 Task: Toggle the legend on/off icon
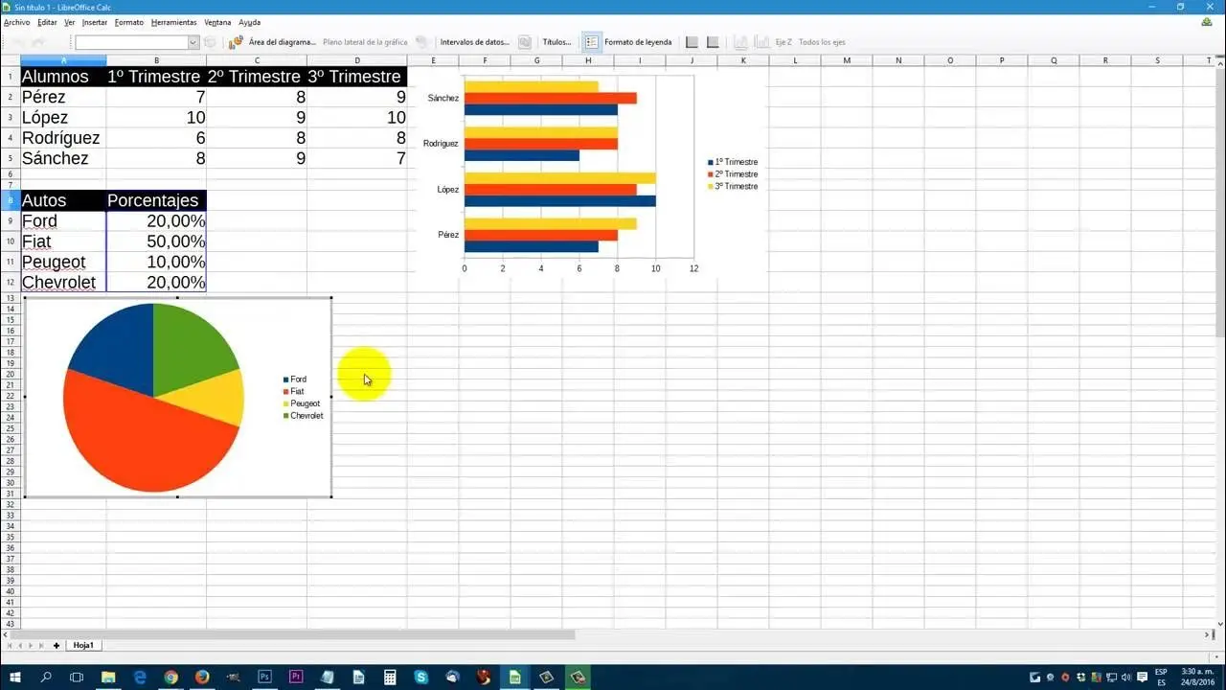pos(592,42)
